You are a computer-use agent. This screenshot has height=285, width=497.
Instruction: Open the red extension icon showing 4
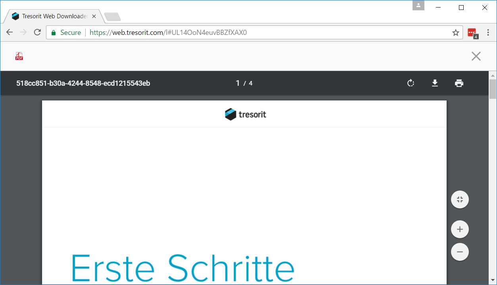(x=472, y=33)
